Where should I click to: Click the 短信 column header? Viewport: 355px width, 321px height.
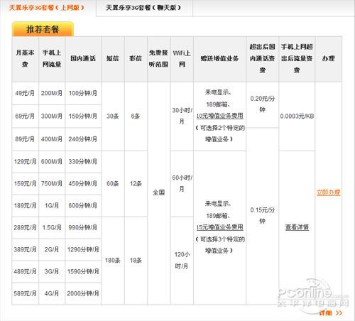113,58
